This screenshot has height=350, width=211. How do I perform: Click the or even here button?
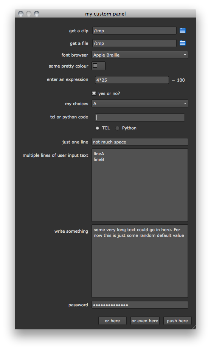(145, 321)
